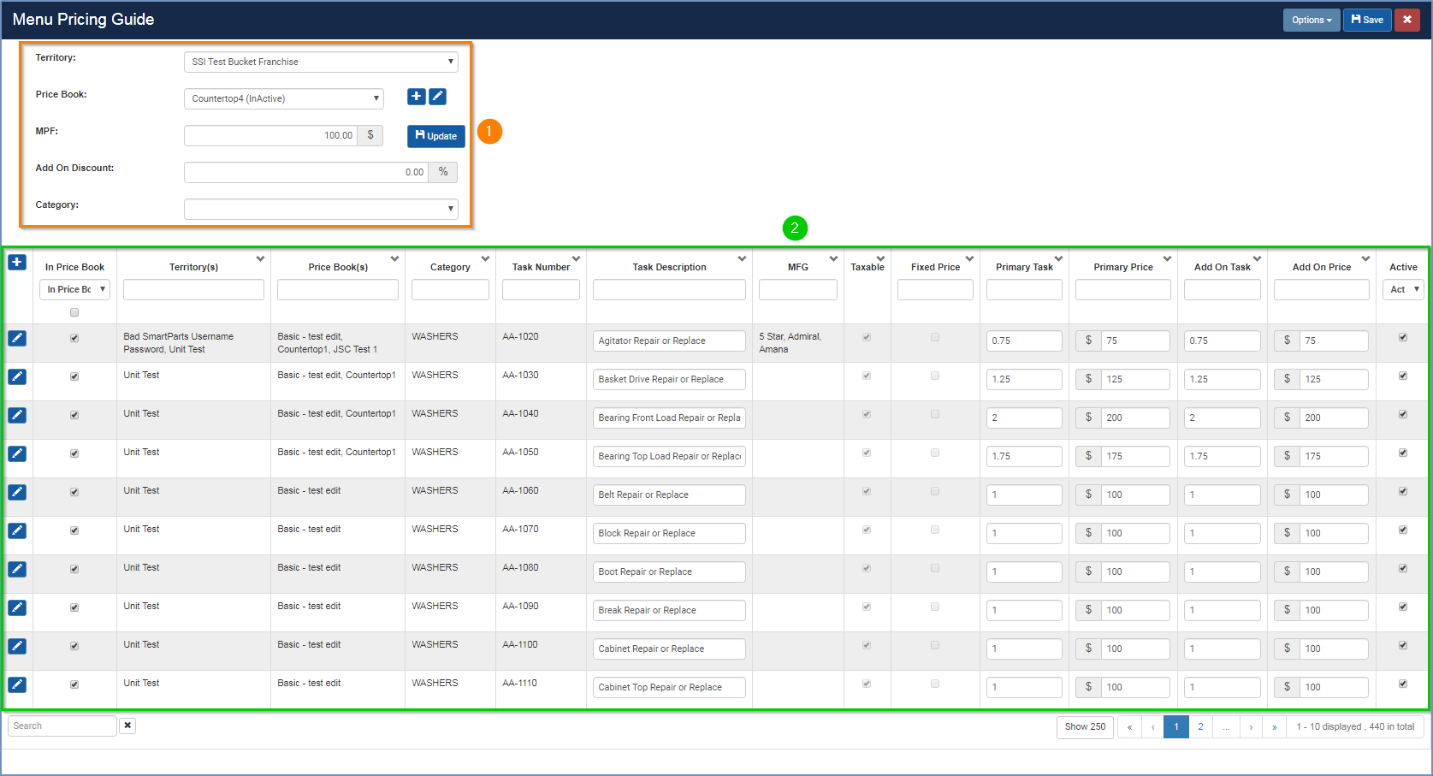The image size is (1433, 776).
Task: Toggle Taxable checkbox for AA-1080 row
Action: pos(867,568)
